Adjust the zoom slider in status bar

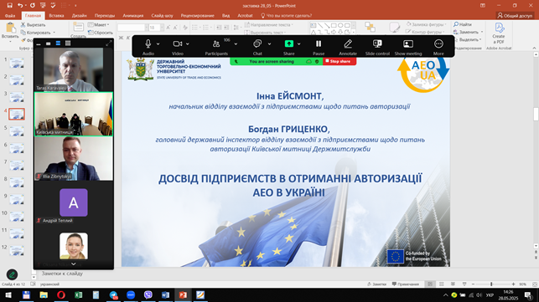[491, 284]
